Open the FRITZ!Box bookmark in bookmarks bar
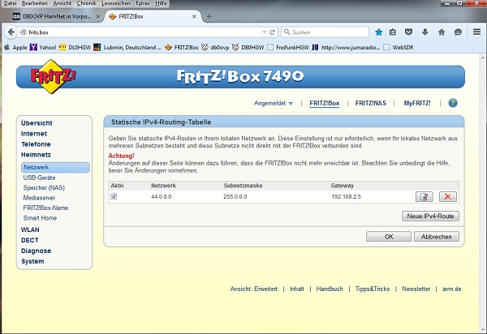 (x=182, y=48)
